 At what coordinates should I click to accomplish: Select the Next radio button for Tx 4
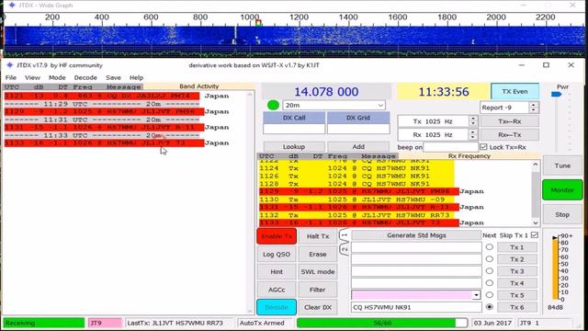(x=490, y=283)
